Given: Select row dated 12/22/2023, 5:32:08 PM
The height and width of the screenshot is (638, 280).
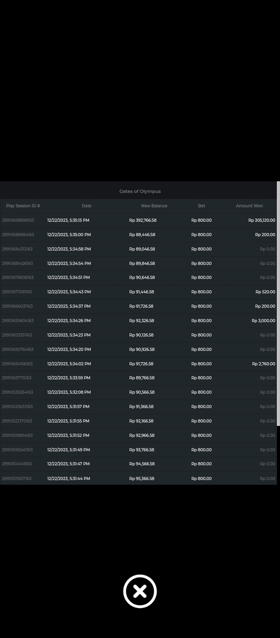Looking at the screenshot, I should click(x=69, y=392).
